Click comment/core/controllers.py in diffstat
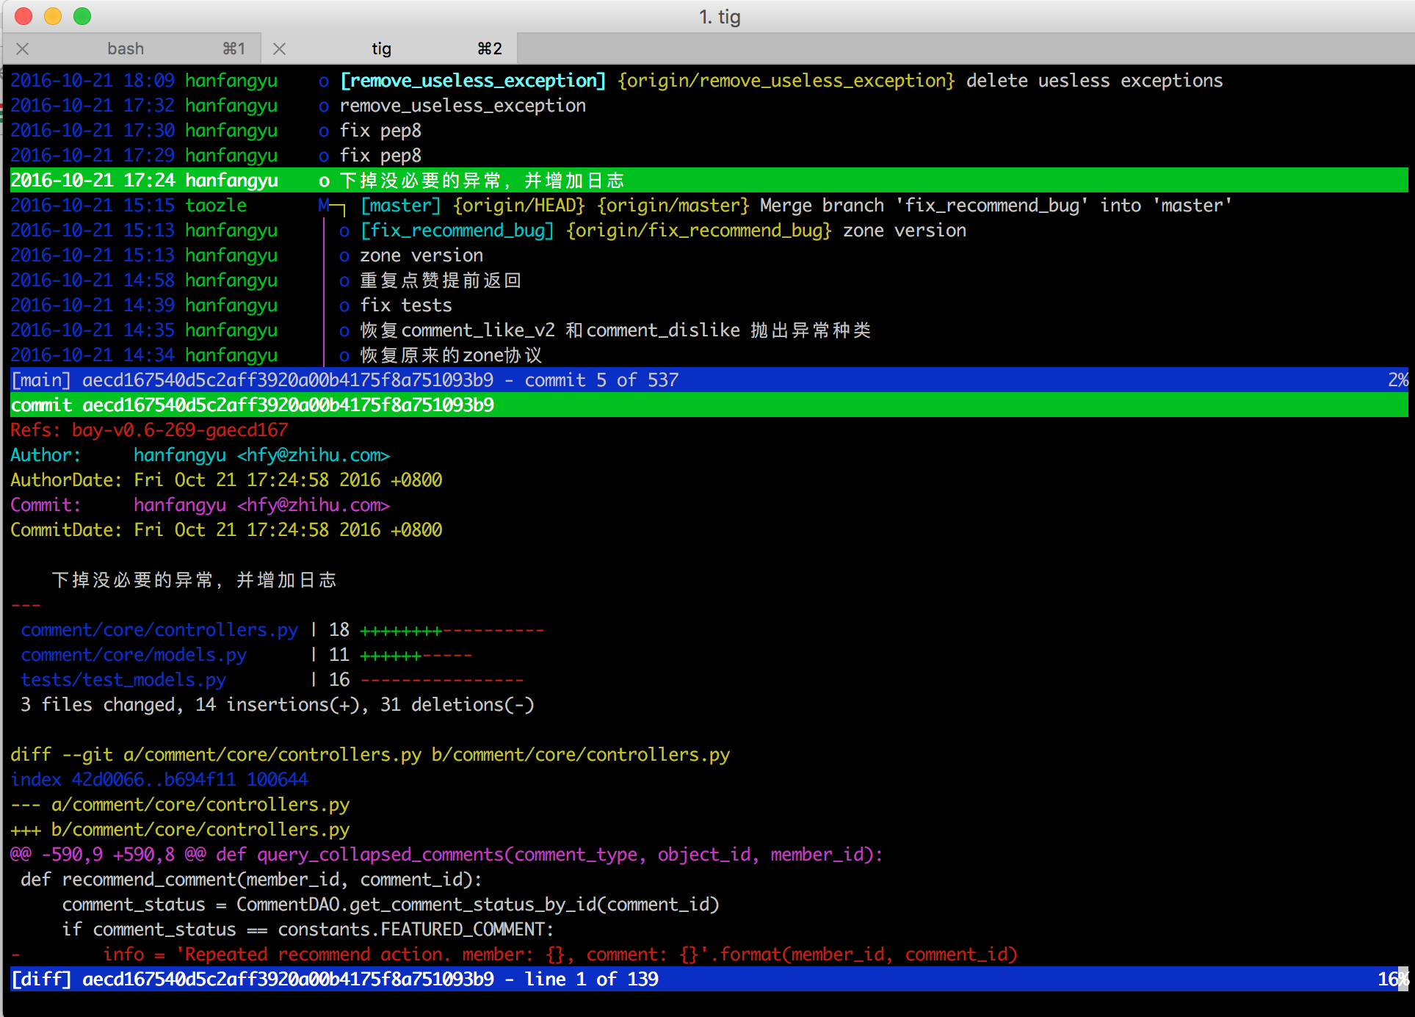 (159, 630)
